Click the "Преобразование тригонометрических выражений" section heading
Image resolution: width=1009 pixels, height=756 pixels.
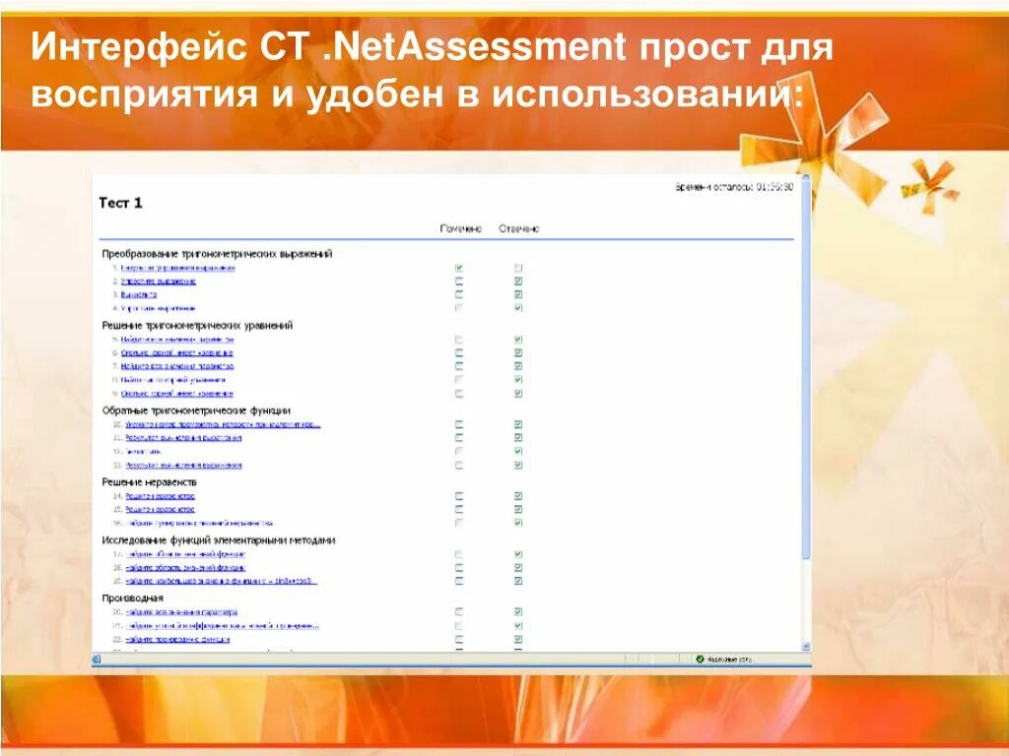point(217,254)
